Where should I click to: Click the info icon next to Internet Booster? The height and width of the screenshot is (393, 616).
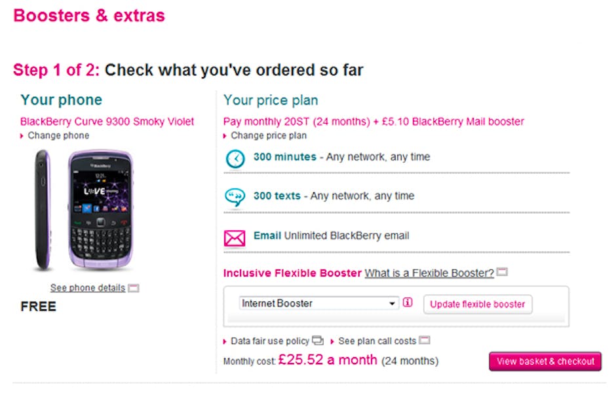408,303
